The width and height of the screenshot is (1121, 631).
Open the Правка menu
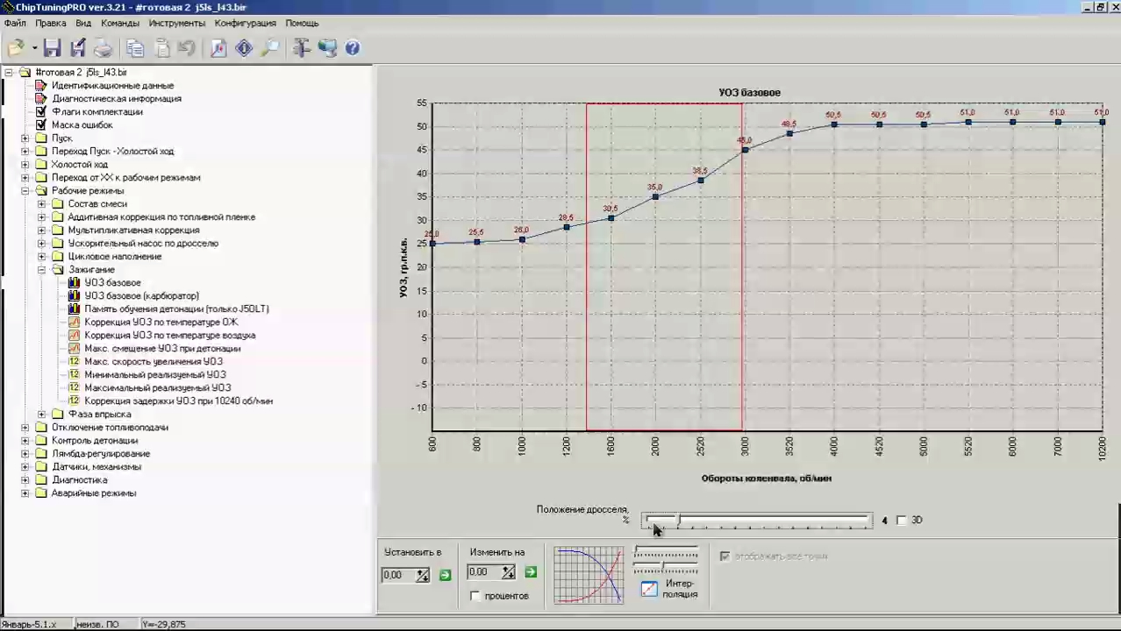tap(51, 23)
